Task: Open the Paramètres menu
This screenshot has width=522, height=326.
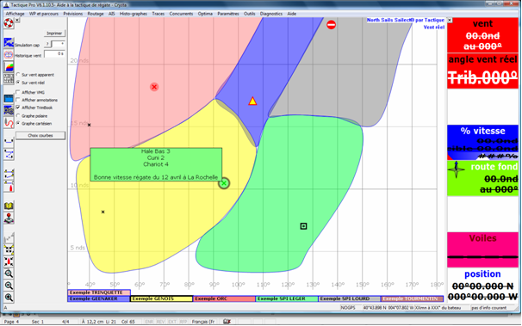Action: pyautogui.click(x=228, y=14)
